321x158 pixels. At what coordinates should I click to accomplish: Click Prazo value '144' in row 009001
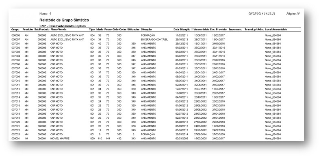tap(108, 139)
